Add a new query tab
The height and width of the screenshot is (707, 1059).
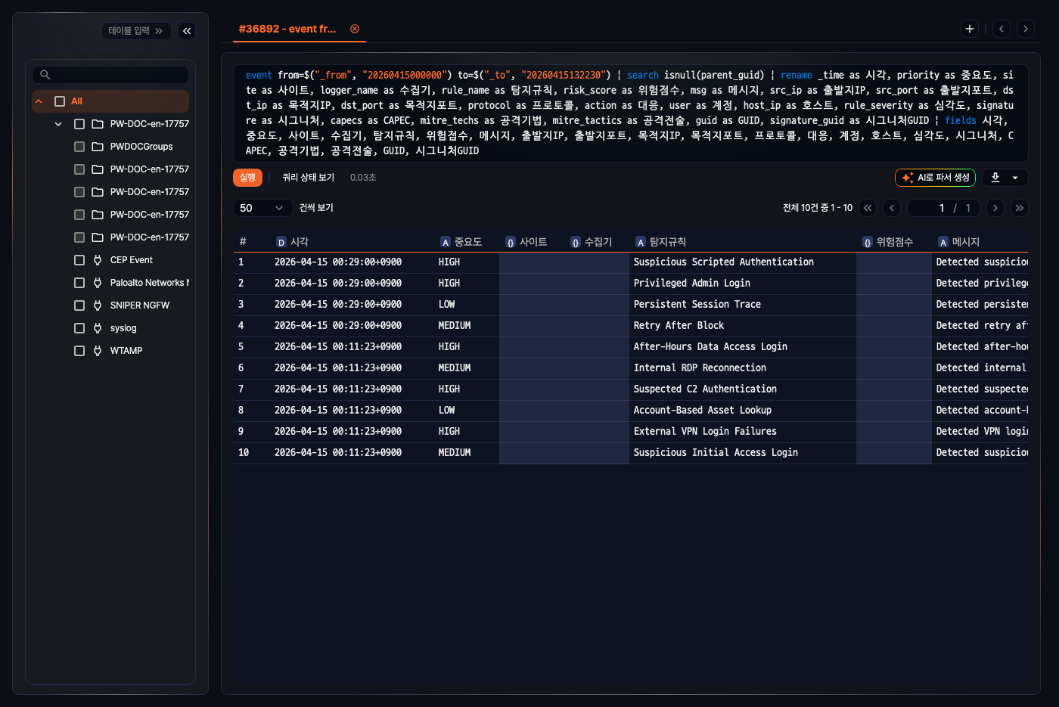(969, 29)
